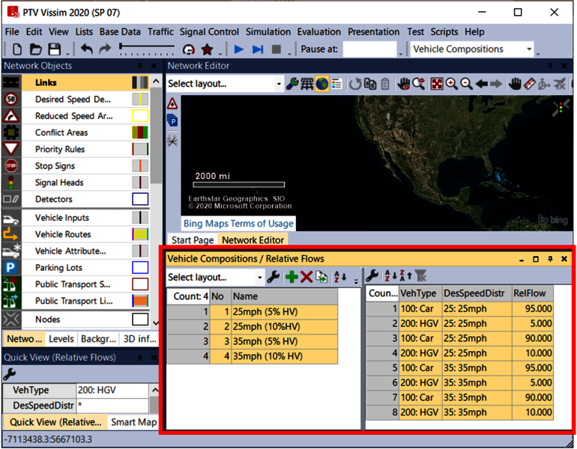The width and height of the screenshot is (577, 449).
Task: Toggle wireframe display in Network Editor toolbar
Action: point(306,84)
